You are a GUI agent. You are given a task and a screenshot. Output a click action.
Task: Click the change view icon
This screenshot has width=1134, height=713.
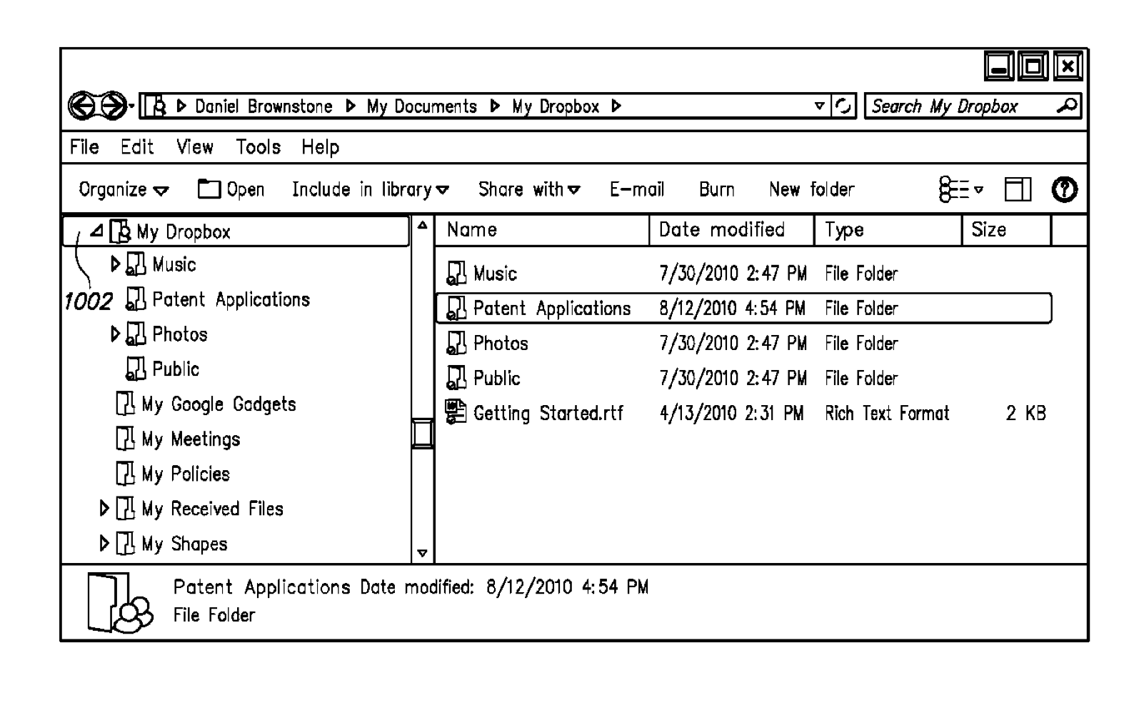click(x=954, y=189)
